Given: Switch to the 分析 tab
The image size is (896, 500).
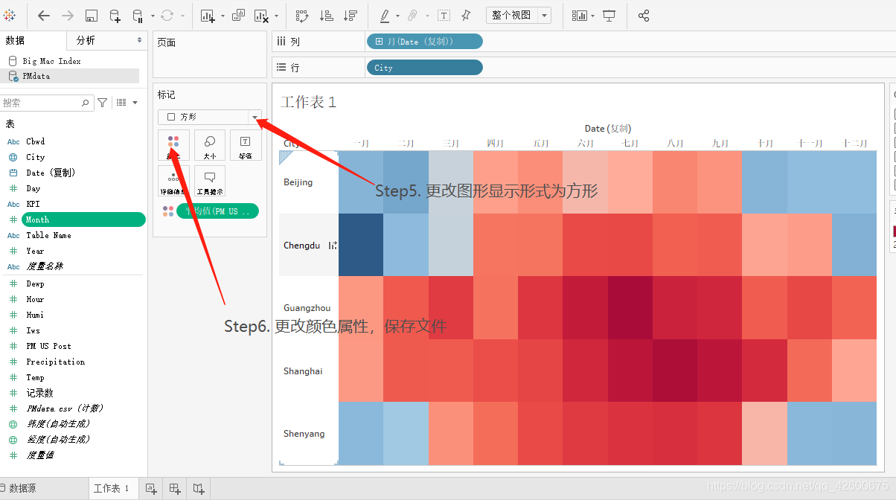Looking at the screenshot, I should tap(86, 40).
